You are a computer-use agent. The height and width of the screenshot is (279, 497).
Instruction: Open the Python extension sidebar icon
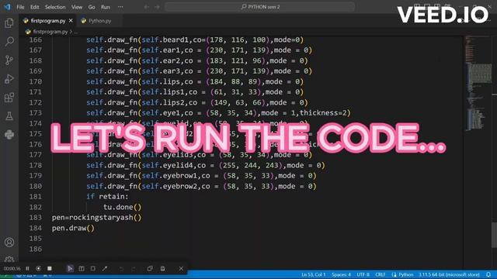9,135
